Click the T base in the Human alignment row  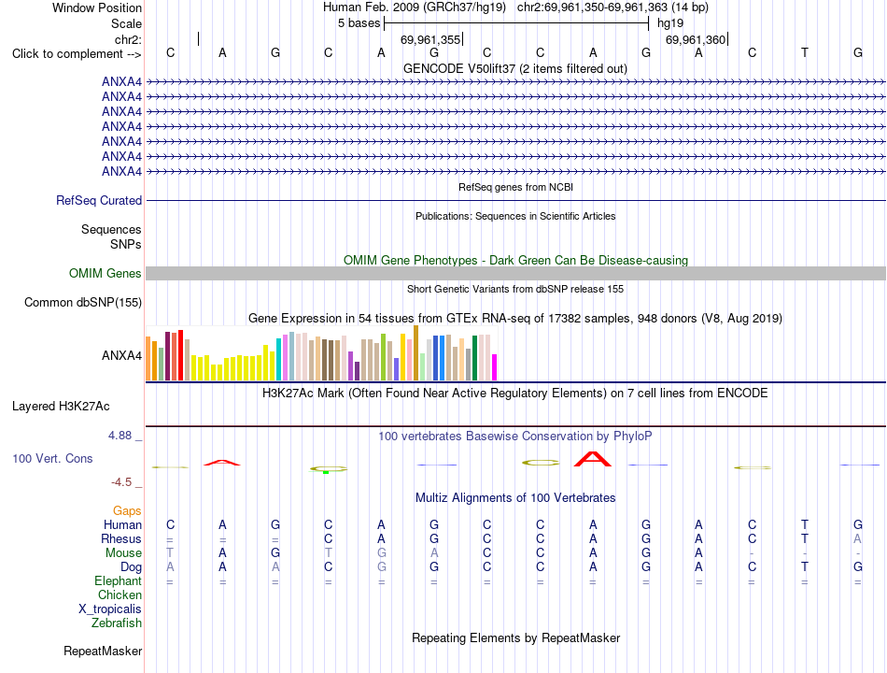pyautogui.click(x=805, y=524)
